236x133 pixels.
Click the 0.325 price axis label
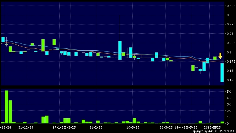231,6
